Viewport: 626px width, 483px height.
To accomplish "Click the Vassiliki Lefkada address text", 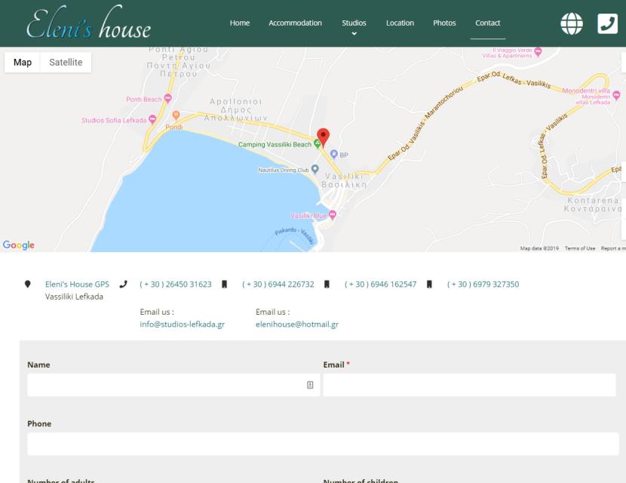I will [74, 297].
